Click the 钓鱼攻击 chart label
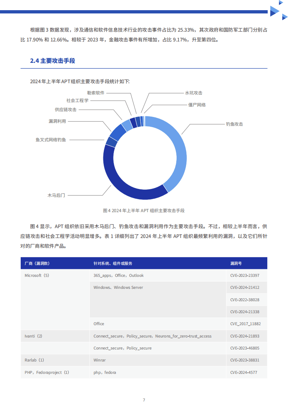 point(234,124)
